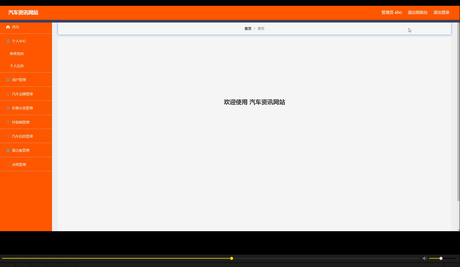This screenshot has height=267, width=460.
Task: Mute the video with the speaker icon
Action: [x=424, y=258]
